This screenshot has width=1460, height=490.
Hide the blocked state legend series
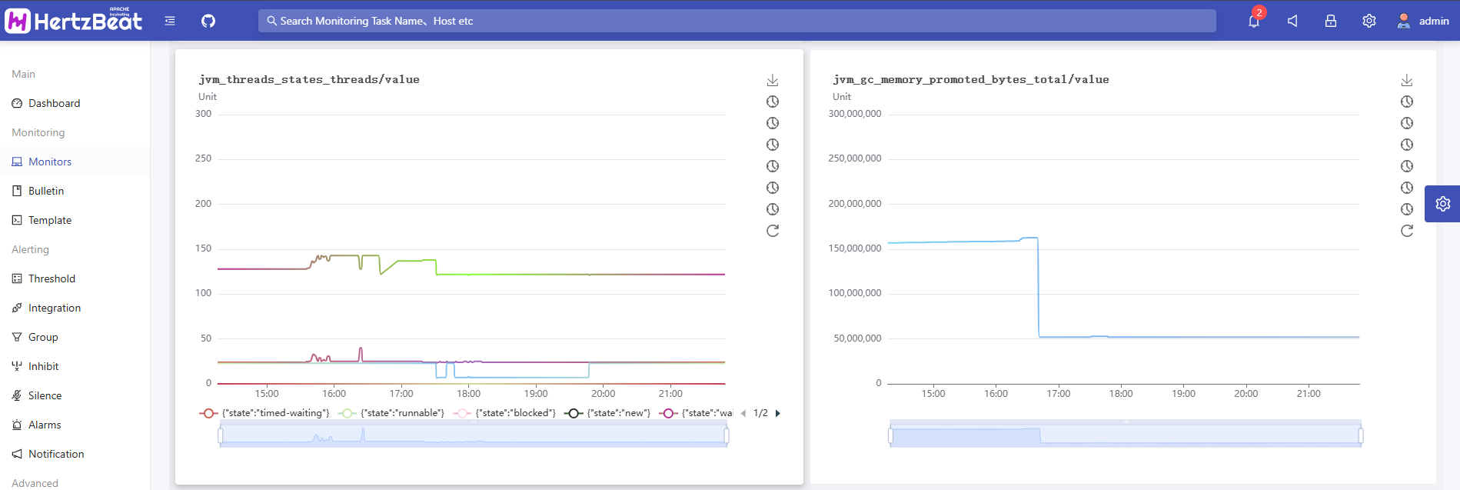coord(505,413)
